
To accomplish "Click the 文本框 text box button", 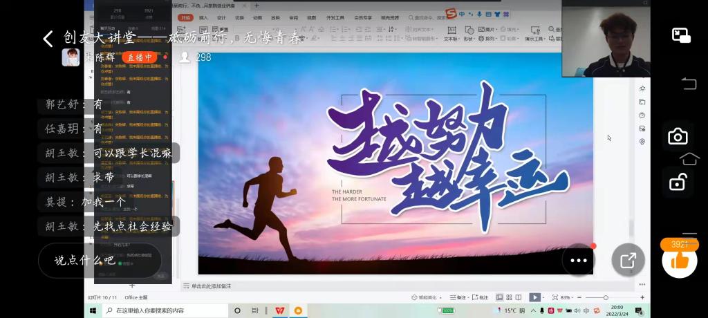I will tap(450, 34).
